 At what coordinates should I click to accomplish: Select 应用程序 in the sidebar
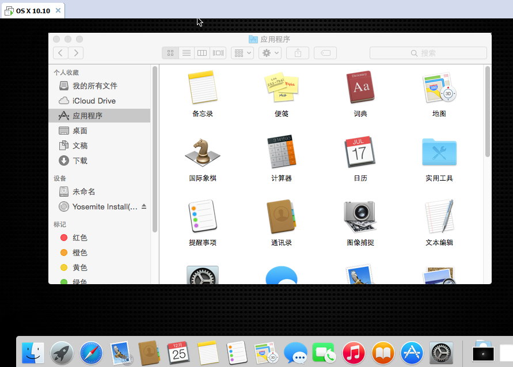(x=100, y=116)
